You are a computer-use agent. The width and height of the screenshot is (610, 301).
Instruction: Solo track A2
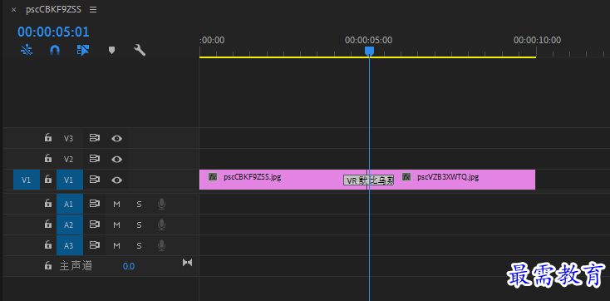139,225
